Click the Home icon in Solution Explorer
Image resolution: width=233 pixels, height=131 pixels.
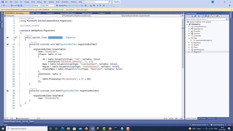(192, 16)
